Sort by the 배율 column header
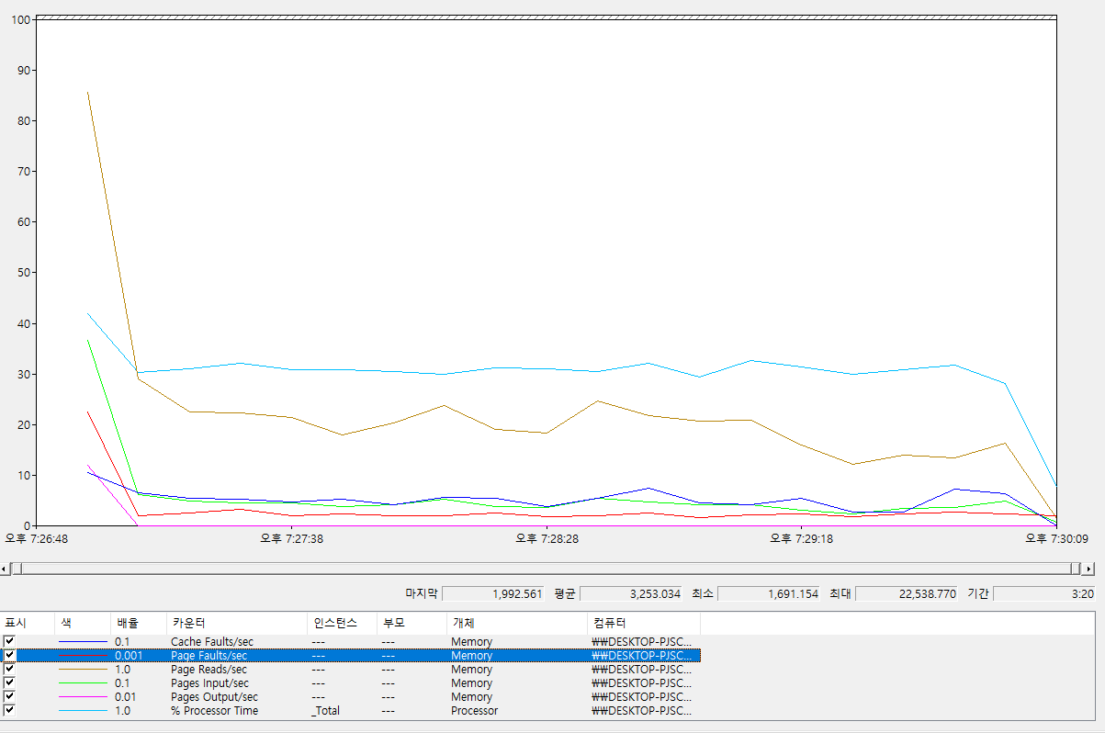 pos(139,623)
